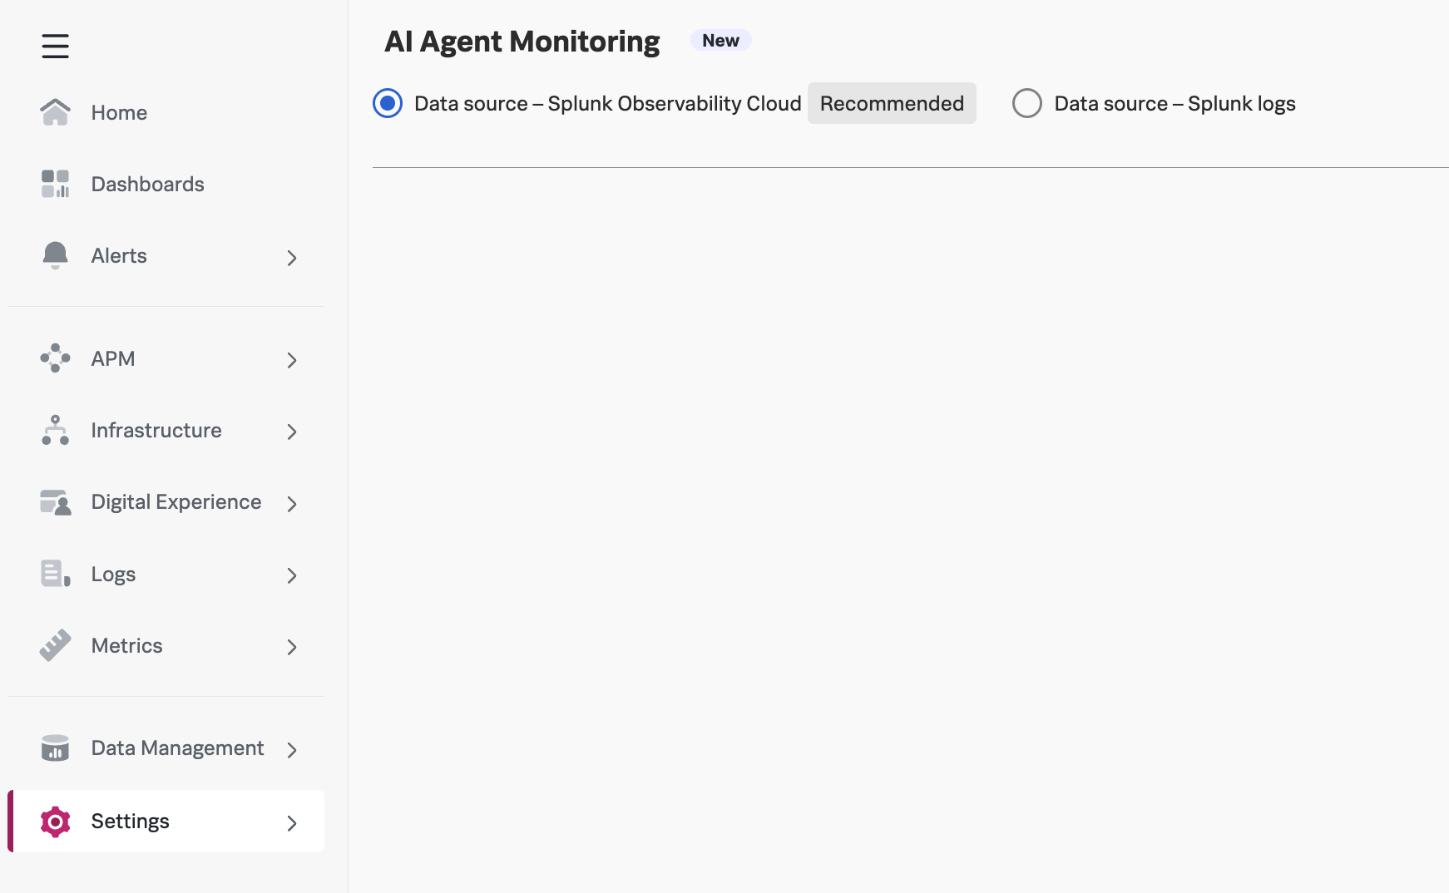Select Data source – Splunk logs radio button
Screen dimensions: 1449x893
click(x=1027, y=103)
